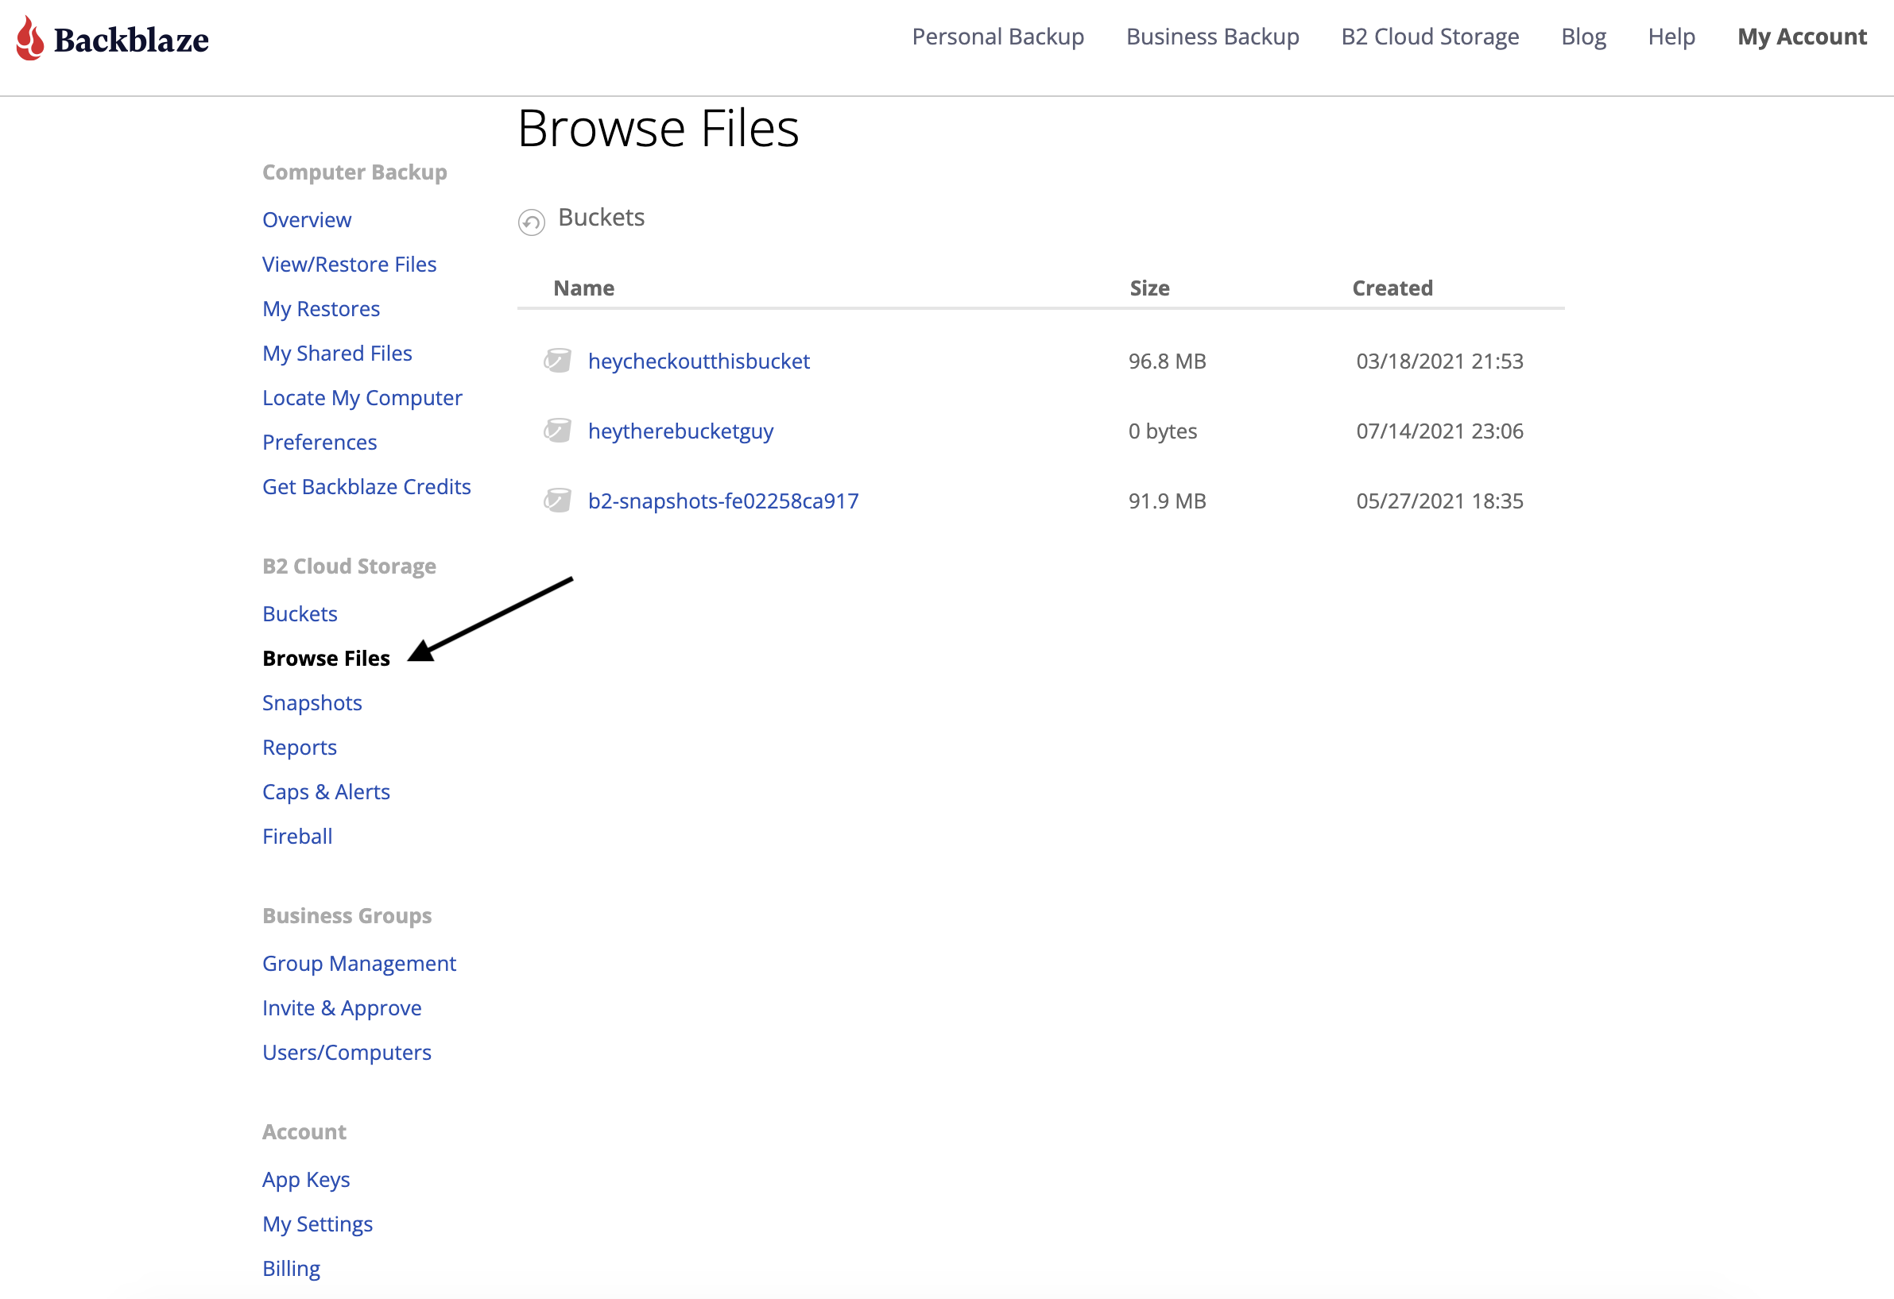Click the Name column header
Image resolution: width=1894 pixels, height=1299 pixels.
[x=583, y=288]
